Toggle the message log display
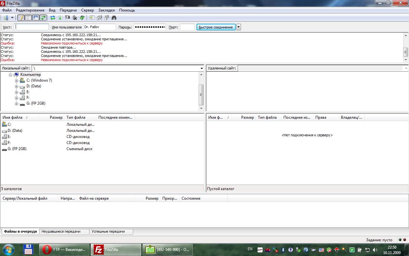The height and width of the screenshot is (256, 409). [x=21, y=18]
